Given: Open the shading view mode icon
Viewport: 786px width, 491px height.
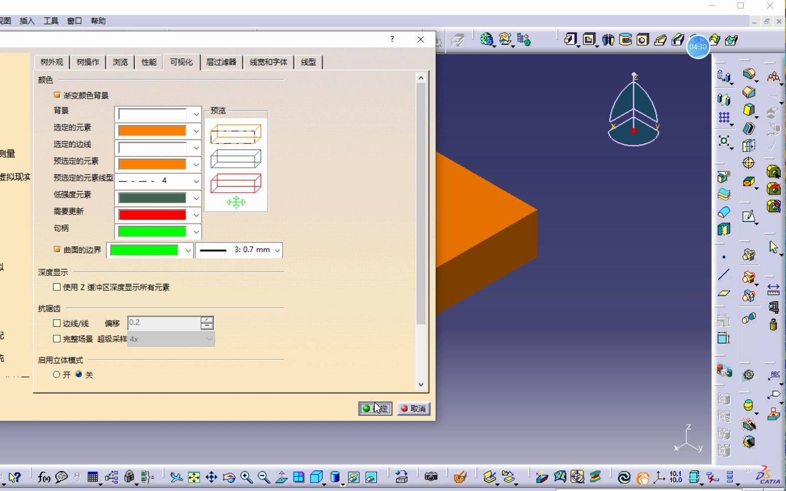Looking at the screenshot, I should (x=336, y=478).
